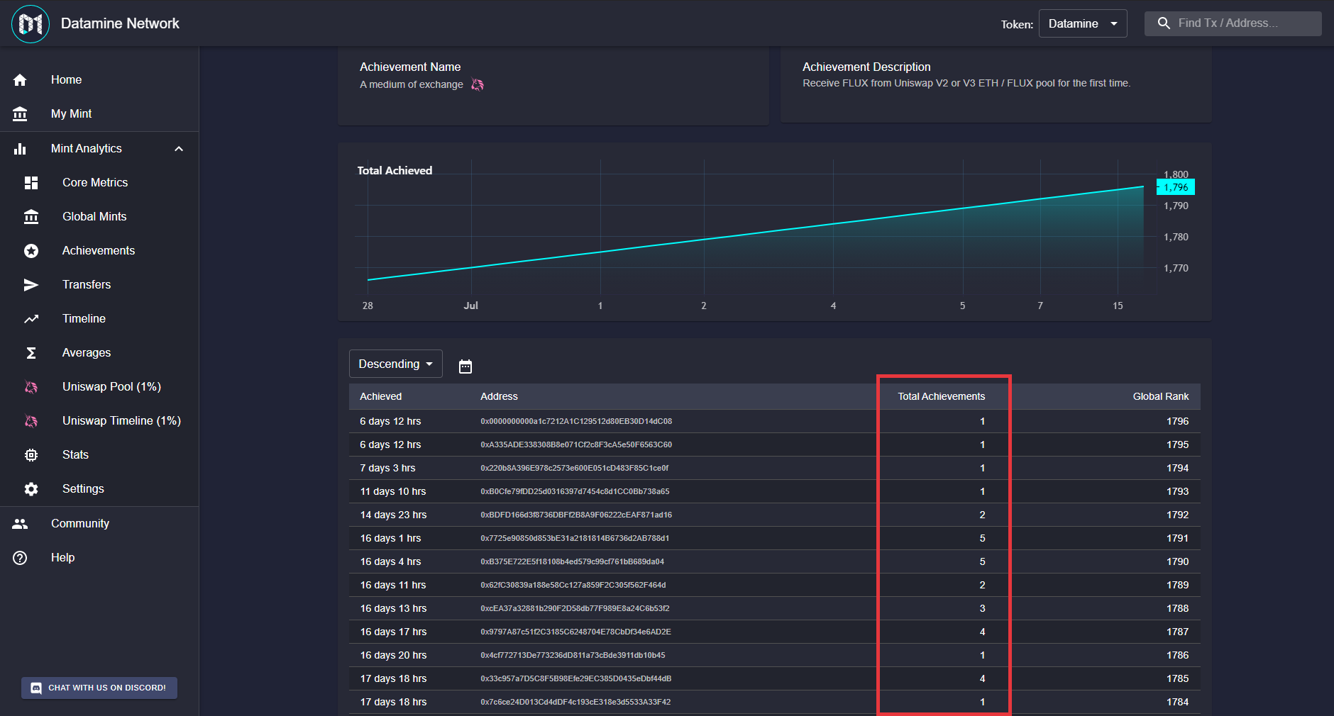Open My Mint page
The image size is (1334, 716).
[99, 114]
